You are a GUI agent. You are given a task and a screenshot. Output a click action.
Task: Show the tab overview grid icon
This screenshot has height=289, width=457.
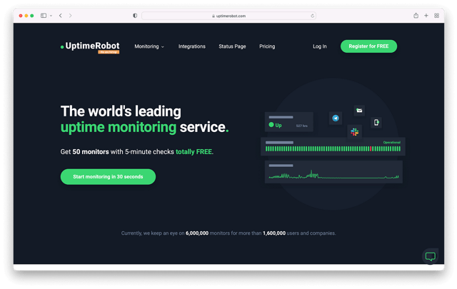(436, 16)
